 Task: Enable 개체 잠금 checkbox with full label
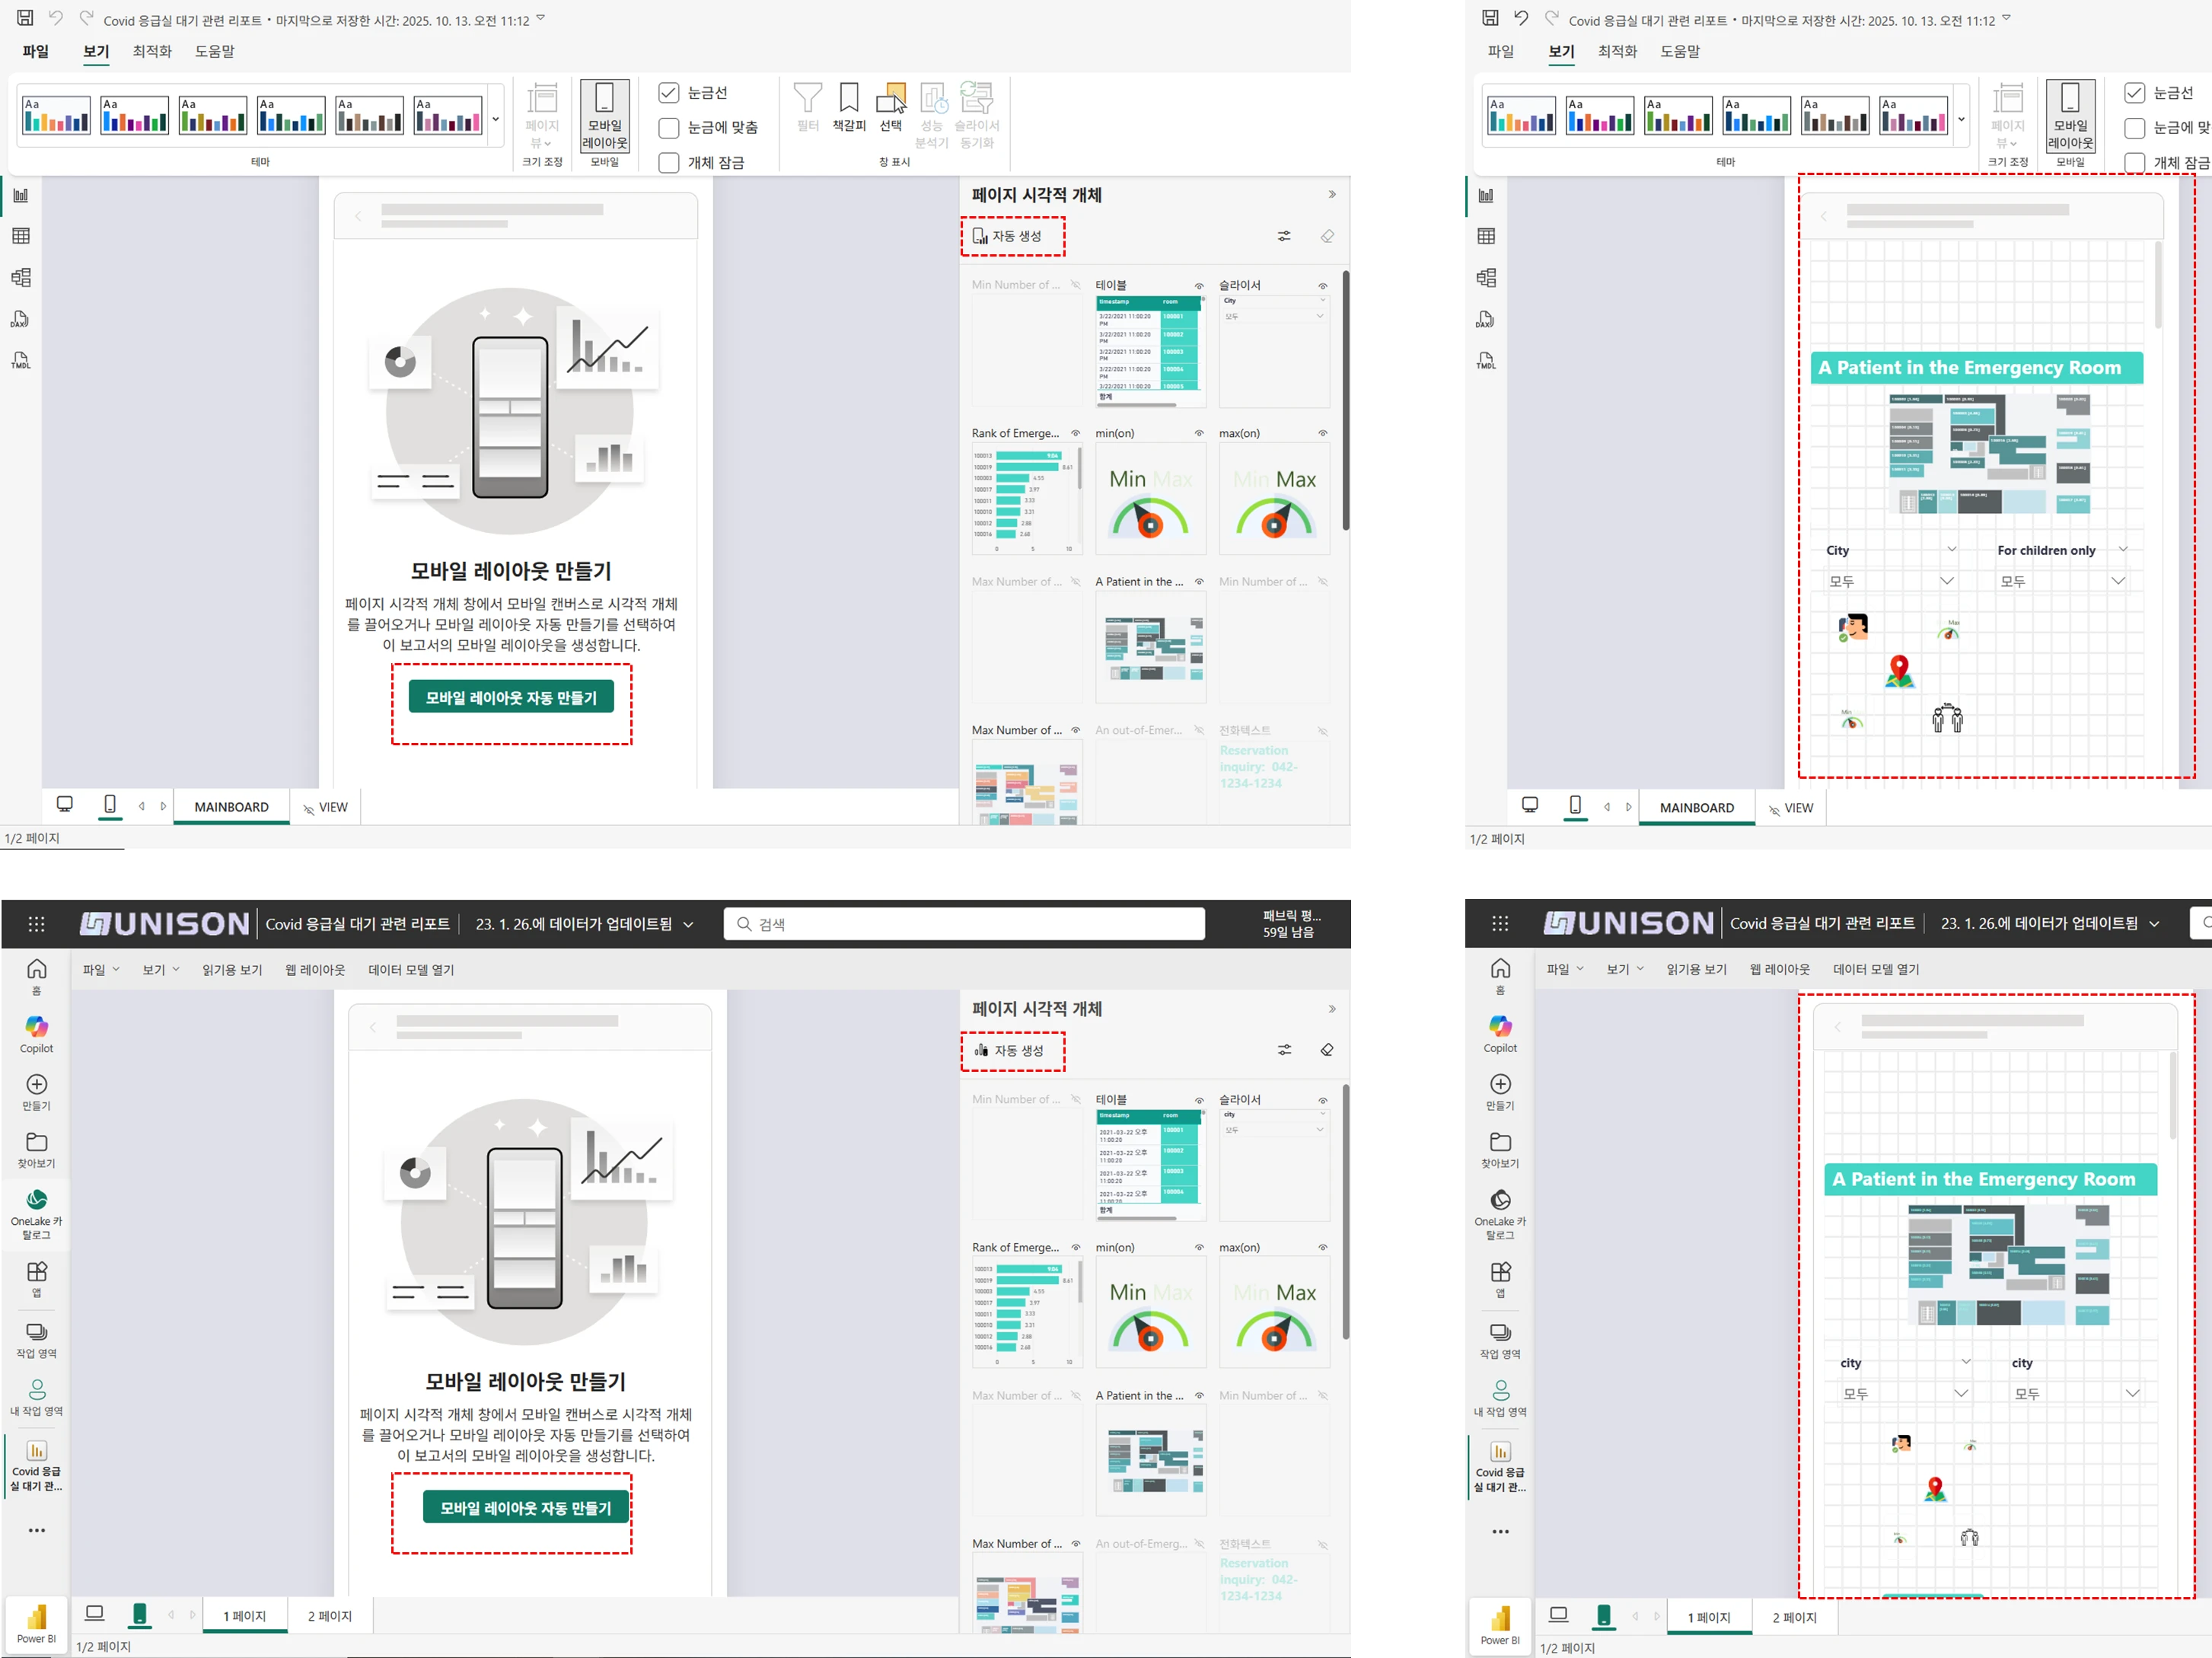pos(669,163)
